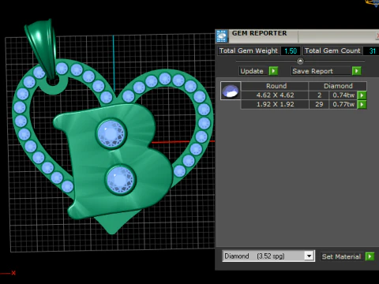
Task: Click the Update button
Action: click(x=252, y=71)
